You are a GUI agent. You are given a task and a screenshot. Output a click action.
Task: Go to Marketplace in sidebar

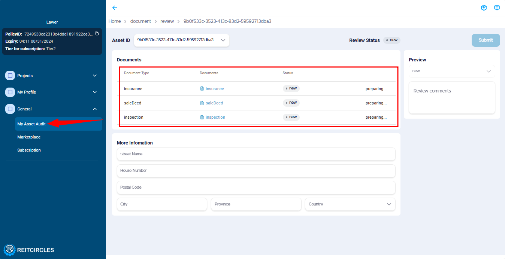click(29, 137)
